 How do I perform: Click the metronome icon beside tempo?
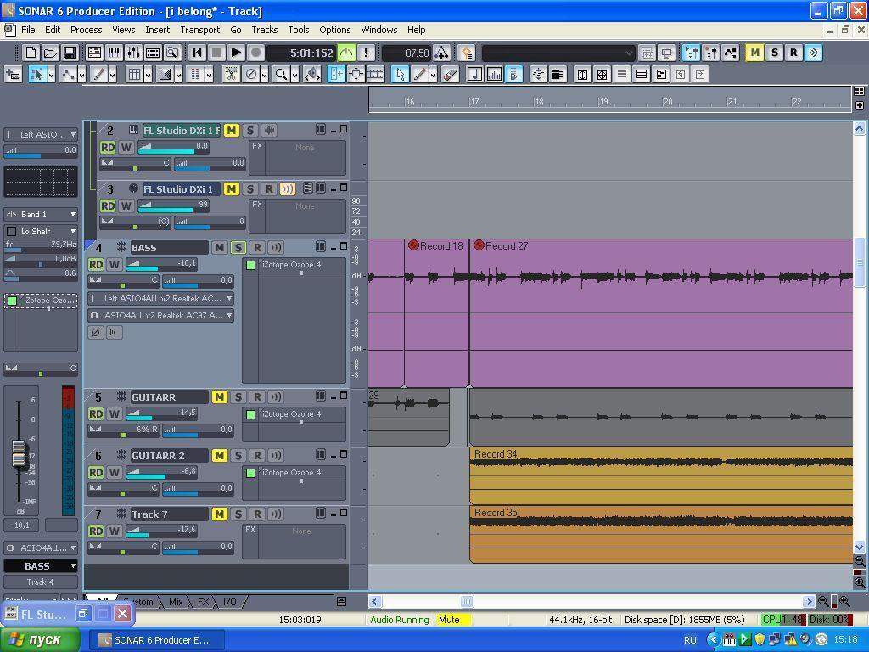[x=441, y=53]
